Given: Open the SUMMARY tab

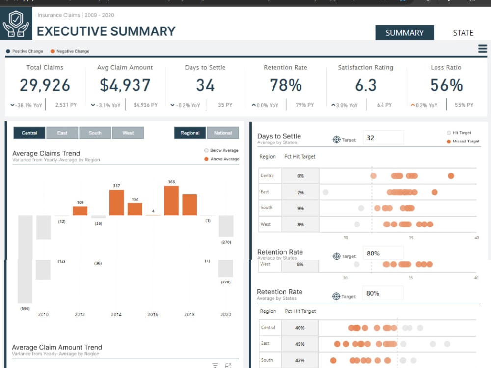Looking at the screenshot, I should [404, 32].
